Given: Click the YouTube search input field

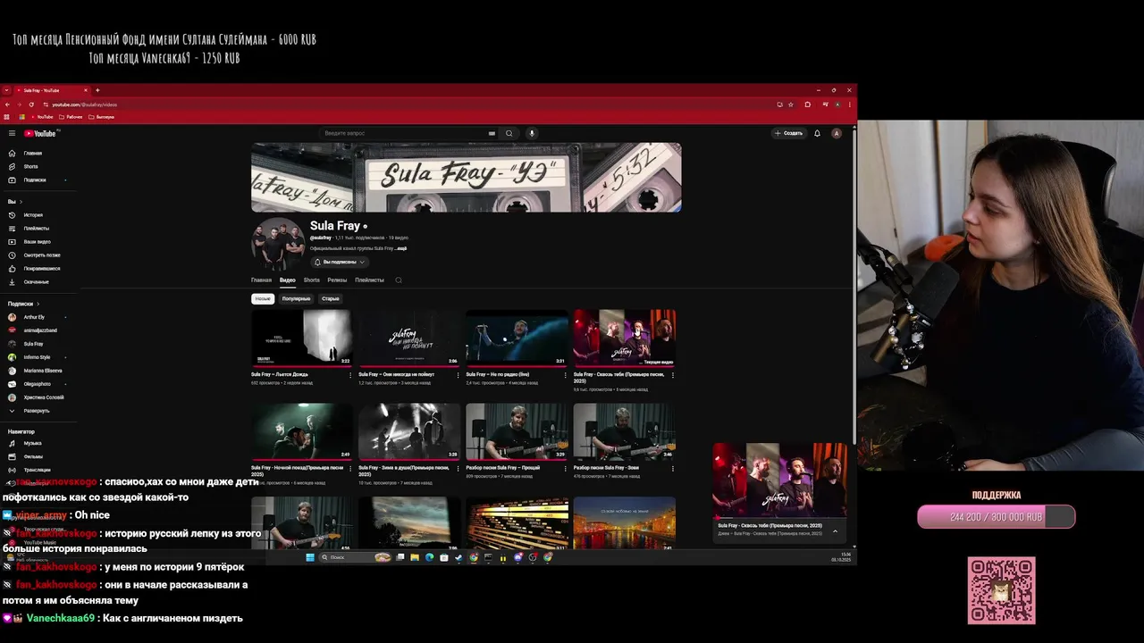Looking at the screenshot, I should point(402,133).
